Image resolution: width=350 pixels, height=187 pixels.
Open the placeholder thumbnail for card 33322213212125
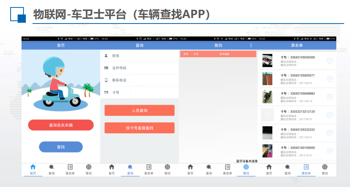(267, 115)
